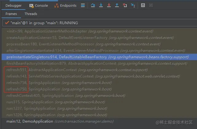Select the run:1226 SpringApplication frame
The image size is (197, 129).
(99, 115)
